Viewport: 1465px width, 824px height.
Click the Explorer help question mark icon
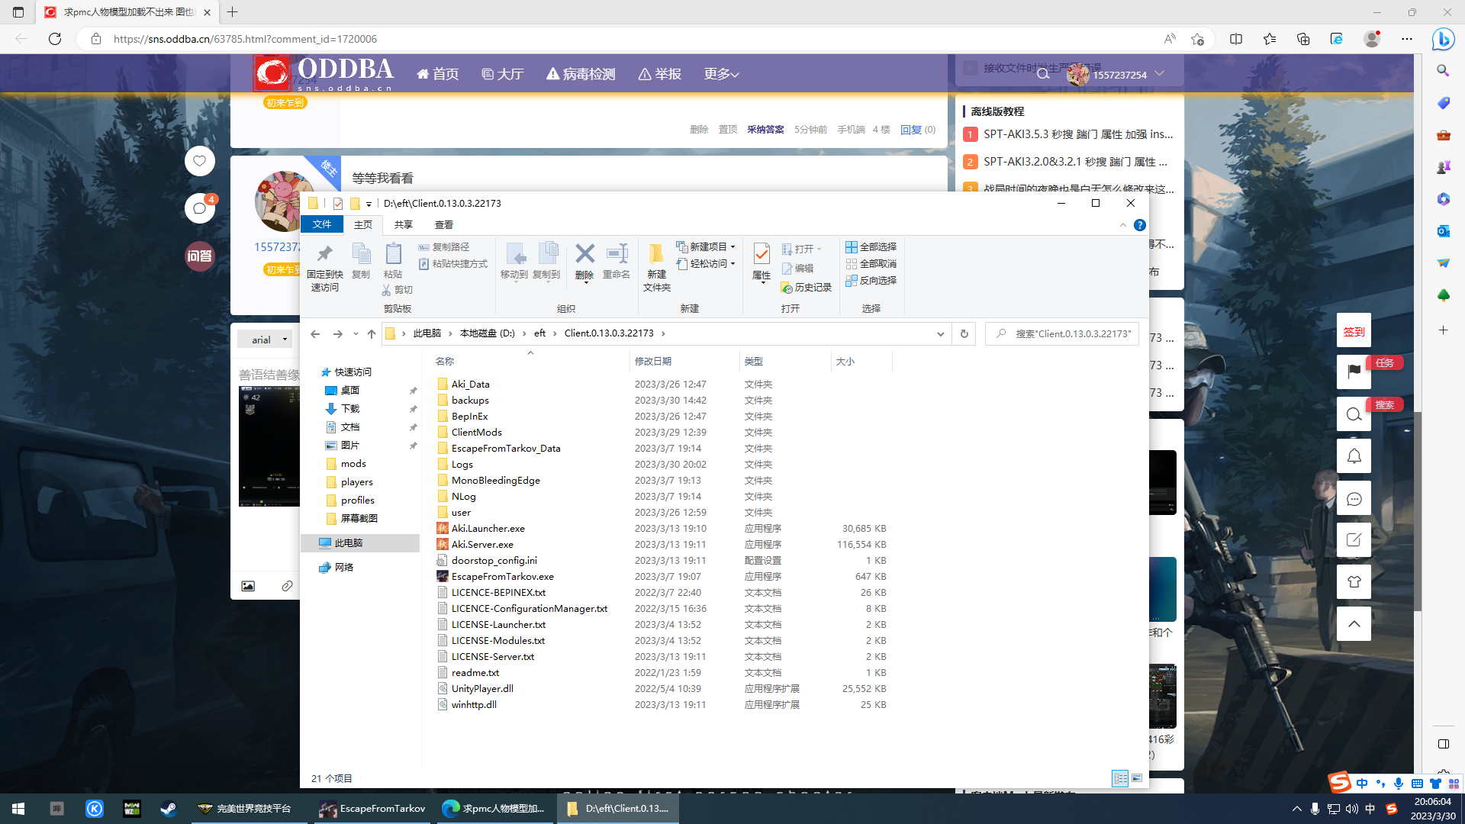click(1139, 225)
